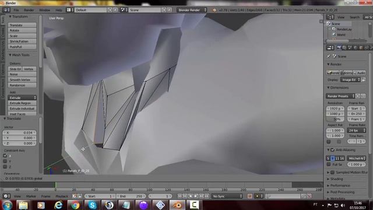Open the Blender Render engine dropdown
Viewport: 373px width, 210px height.
[192, 10]
